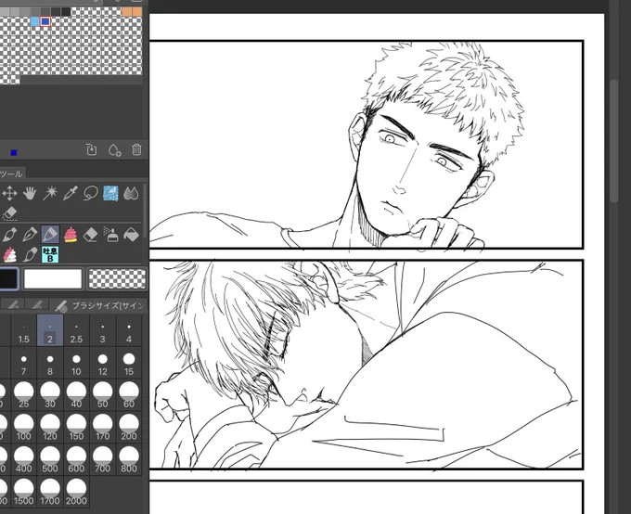Viewport: 631px width, 514px height.
Task: Set brush size to 1700
Action: tap(50, 492)
